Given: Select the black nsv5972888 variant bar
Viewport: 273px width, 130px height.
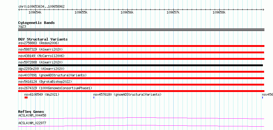Looking at the screenshot, I should [x=140, y=65].
